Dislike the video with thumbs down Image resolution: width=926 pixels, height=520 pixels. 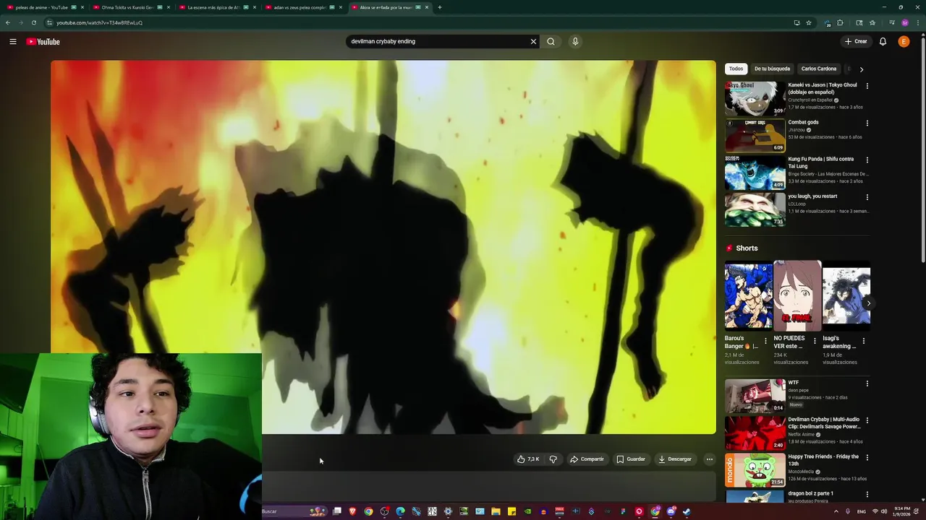(553, 459)
